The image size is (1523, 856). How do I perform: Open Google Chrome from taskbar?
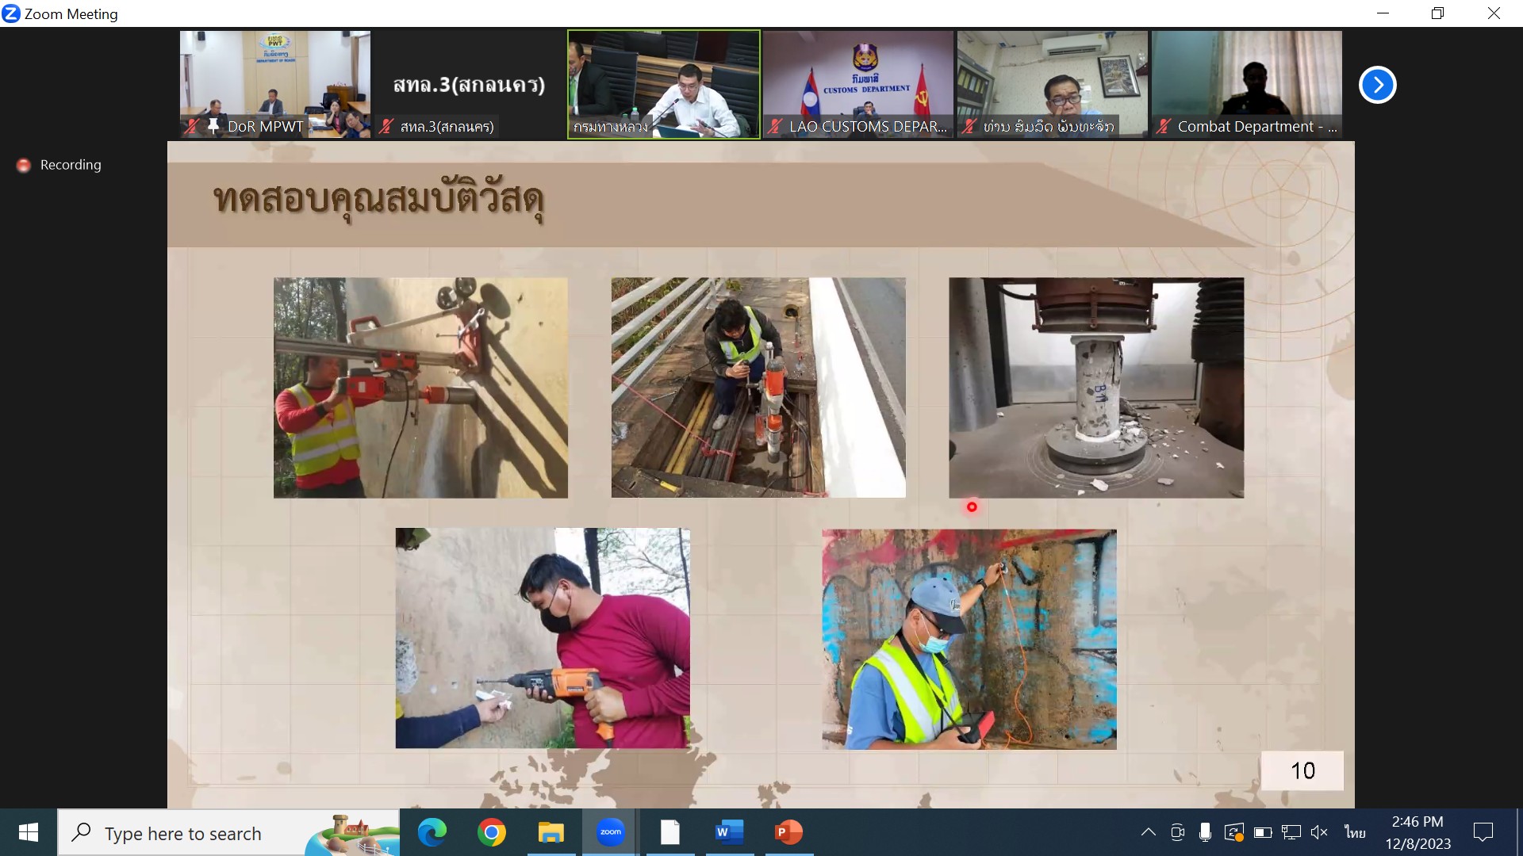[492, 832]
